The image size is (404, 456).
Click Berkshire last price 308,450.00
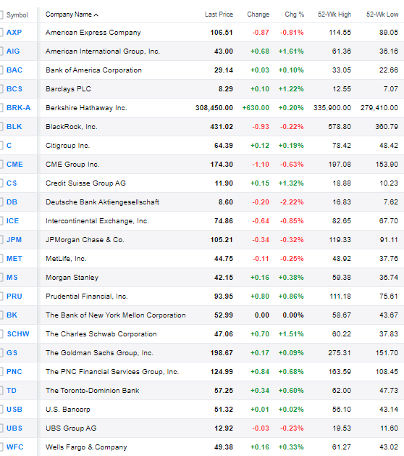coord(214,108)
